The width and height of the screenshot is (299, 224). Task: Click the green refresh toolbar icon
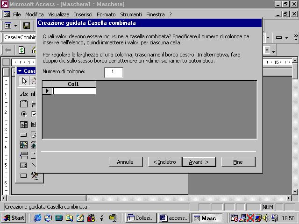(21, 50)
